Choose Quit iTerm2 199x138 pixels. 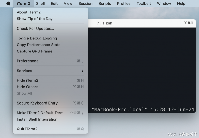point(50,129)
